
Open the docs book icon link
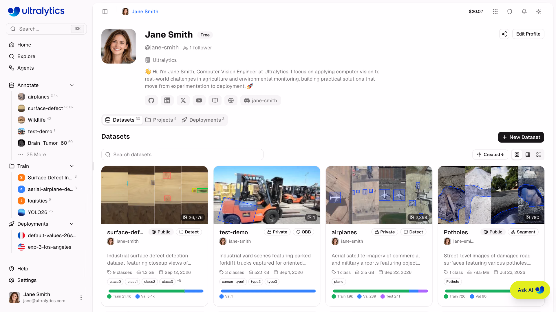pos(215,101)
